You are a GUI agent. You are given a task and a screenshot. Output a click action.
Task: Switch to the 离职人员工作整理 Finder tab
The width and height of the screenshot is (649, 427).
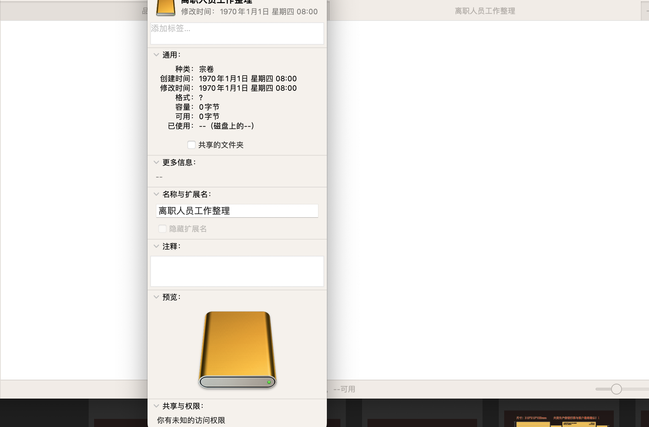(x=485, y=11)
